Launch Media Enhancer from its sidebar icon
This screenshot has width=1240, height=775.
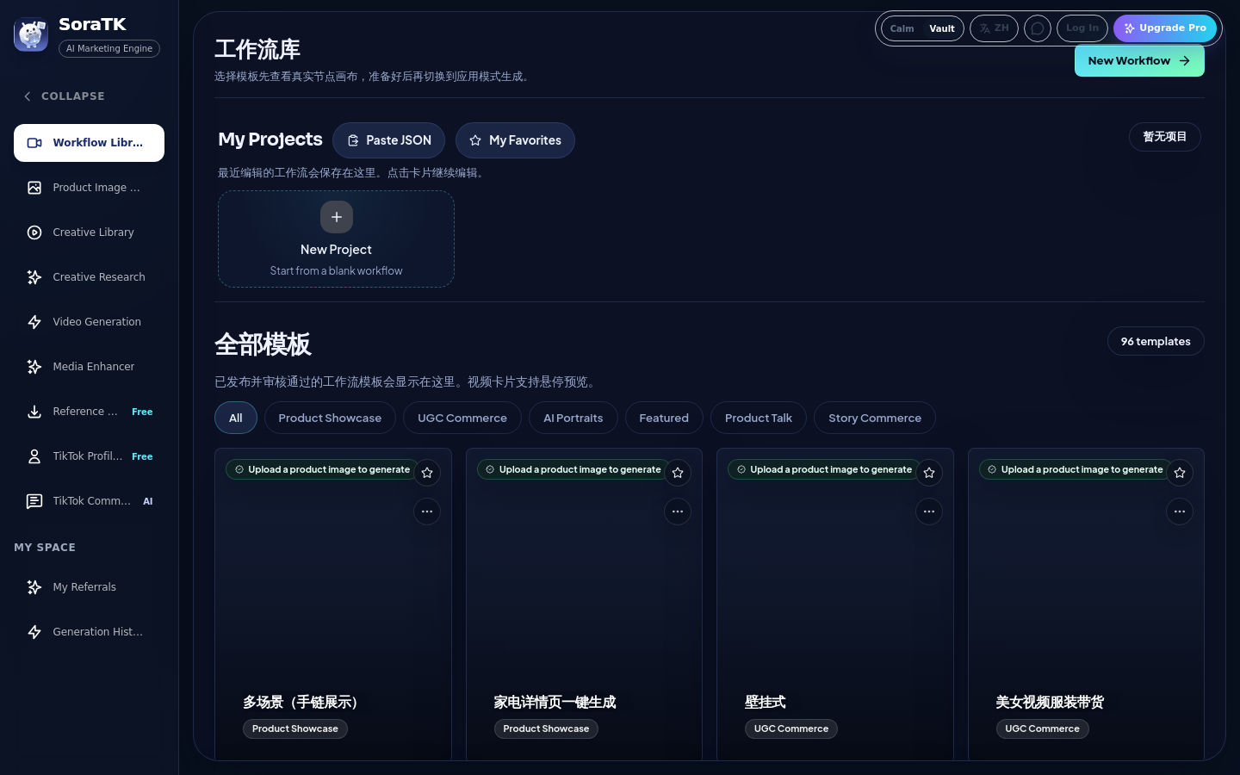pyautogui.click(x=34, y=367)
